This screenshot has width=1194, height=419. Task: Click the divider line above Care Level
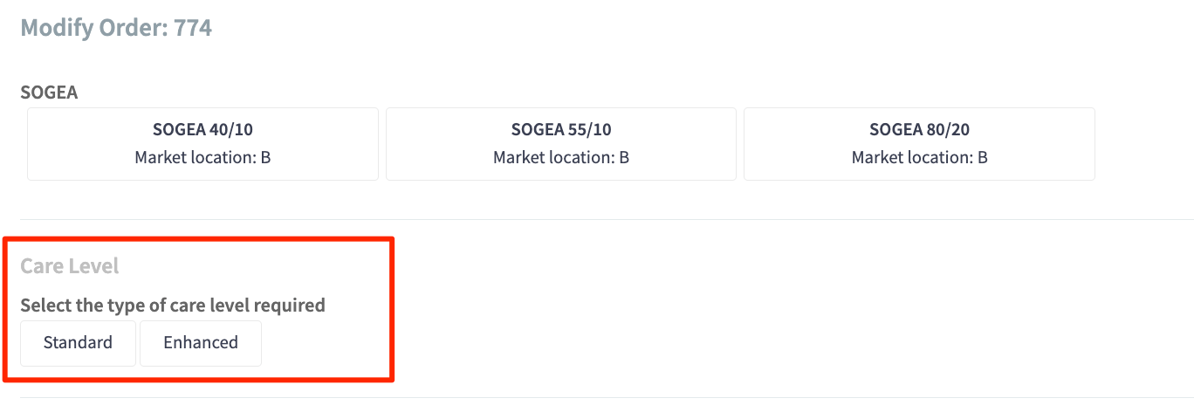click(x=698, y=219)
